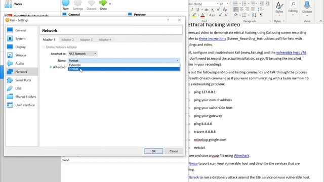Click the Show green arrow icon
The height and width of the screenshot is (182, 324).
[103, 3]
